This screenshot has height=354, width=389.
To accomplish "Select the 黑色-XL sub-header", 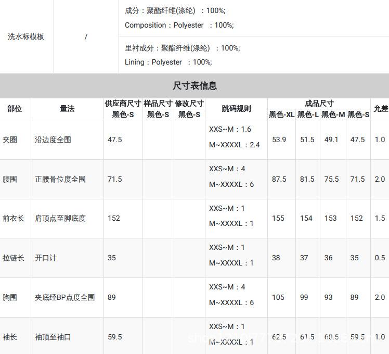I will pyautogui.click(x=281, y=115).
